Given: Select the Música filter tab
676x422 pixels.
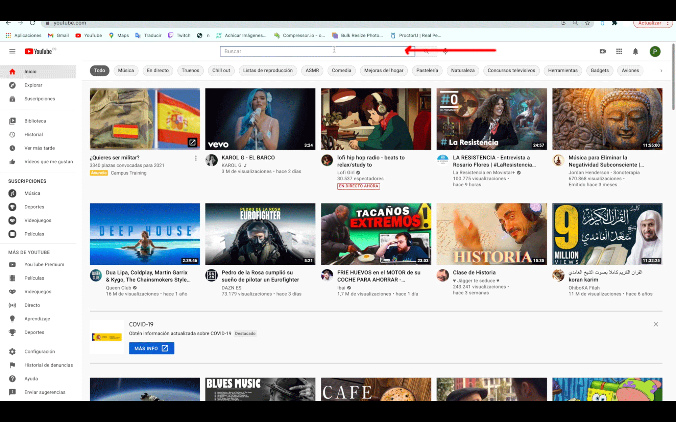Looking at the screenshot, I should (x=125, y=70).
